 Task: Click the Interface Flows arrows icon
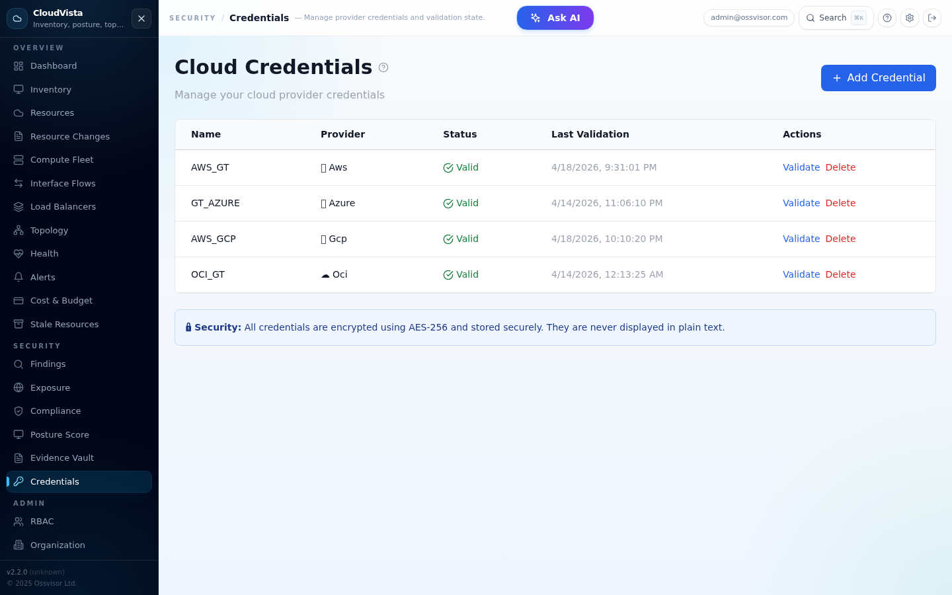click(19, 183)
